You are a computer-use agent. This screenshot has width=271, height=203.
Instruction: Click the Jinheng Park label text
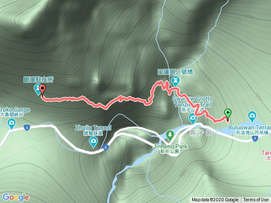170,147
